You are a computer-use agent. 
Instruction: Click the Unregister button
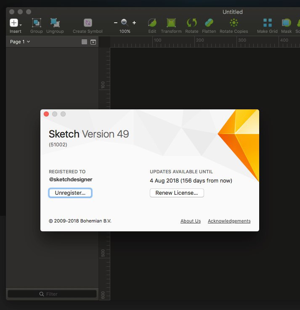pyautogui.click(x=70, y=193)
